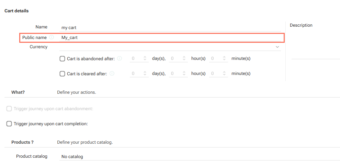
Task: Enable the Cart is cleared after checkbox
Action: [62, 74]
